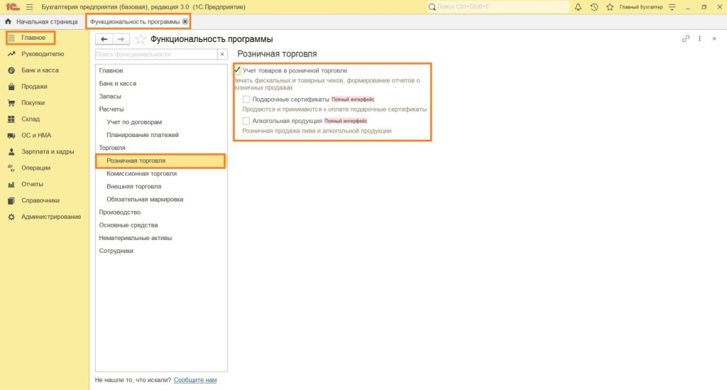Click the "Поиск функциональности" search field
The width and height of the screenshot is (727, 390).
(x=155, y=54)
